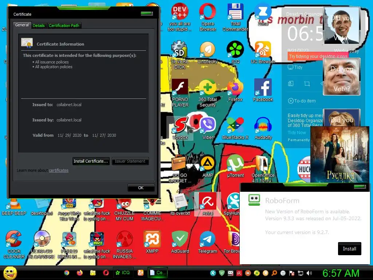The image size is (373, 280).
Task: Click the Install Certificate button
Action: coord(91,161)
